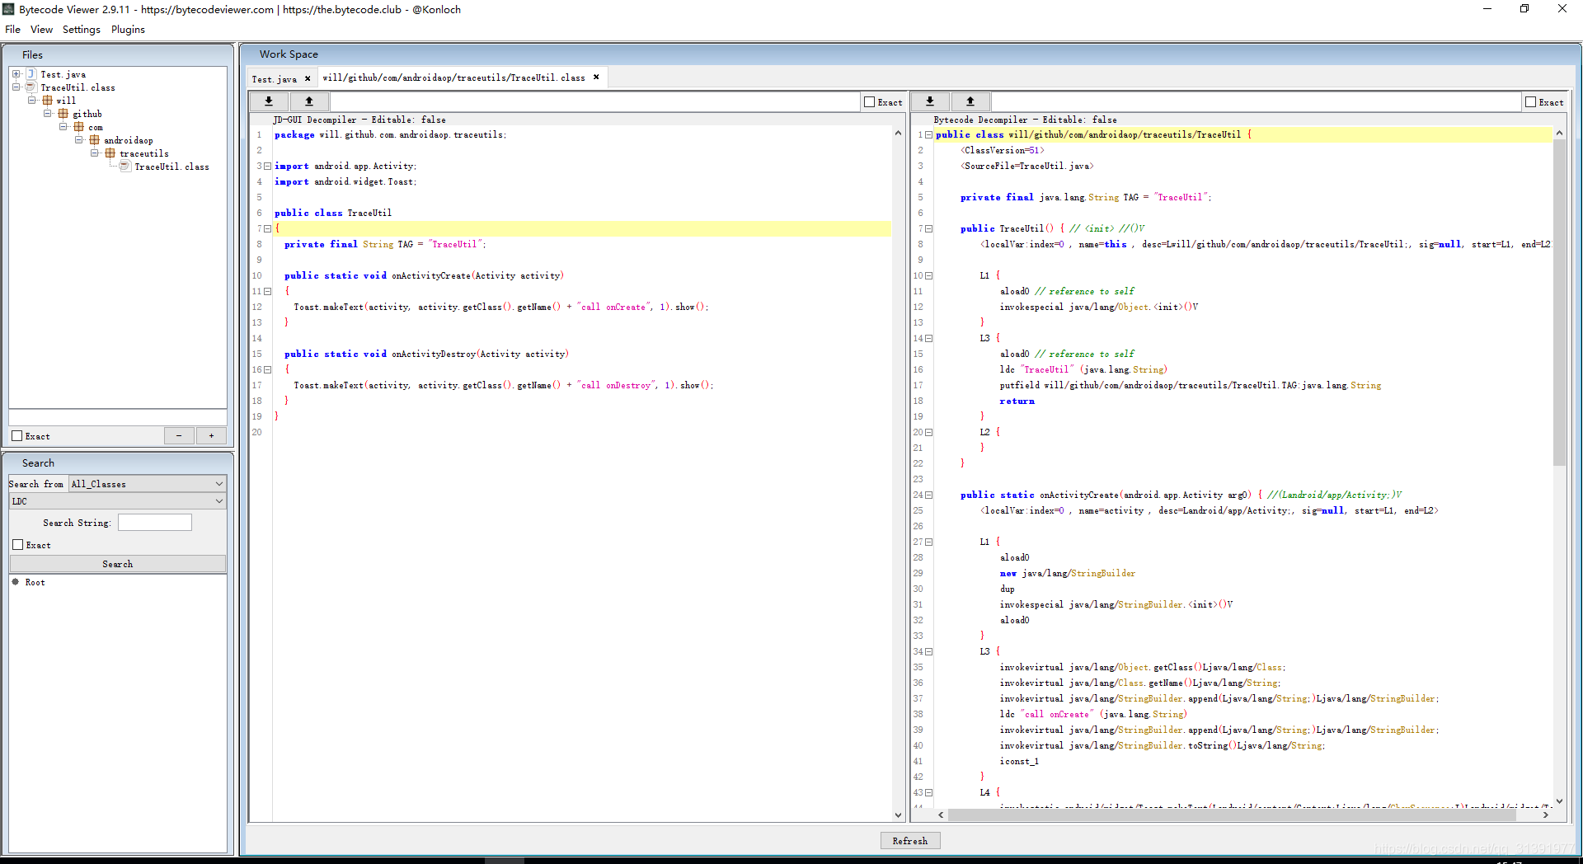1583x864 pixels.
Task: Click 'public class TraceUtil' line in JD-GUI
Action: click(x=333, y=213)
